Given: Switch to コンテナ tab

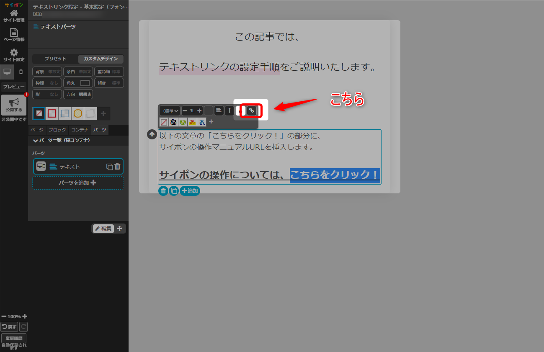Looking at the screenshot, I should pyautogui.click(x=80, y=130).
